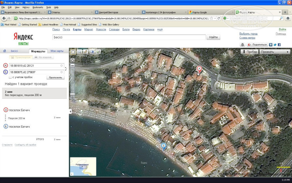Collapse the left sidebar panel arrow
The width and height of the screenshot is (292, 183).
tap(70, 112)
